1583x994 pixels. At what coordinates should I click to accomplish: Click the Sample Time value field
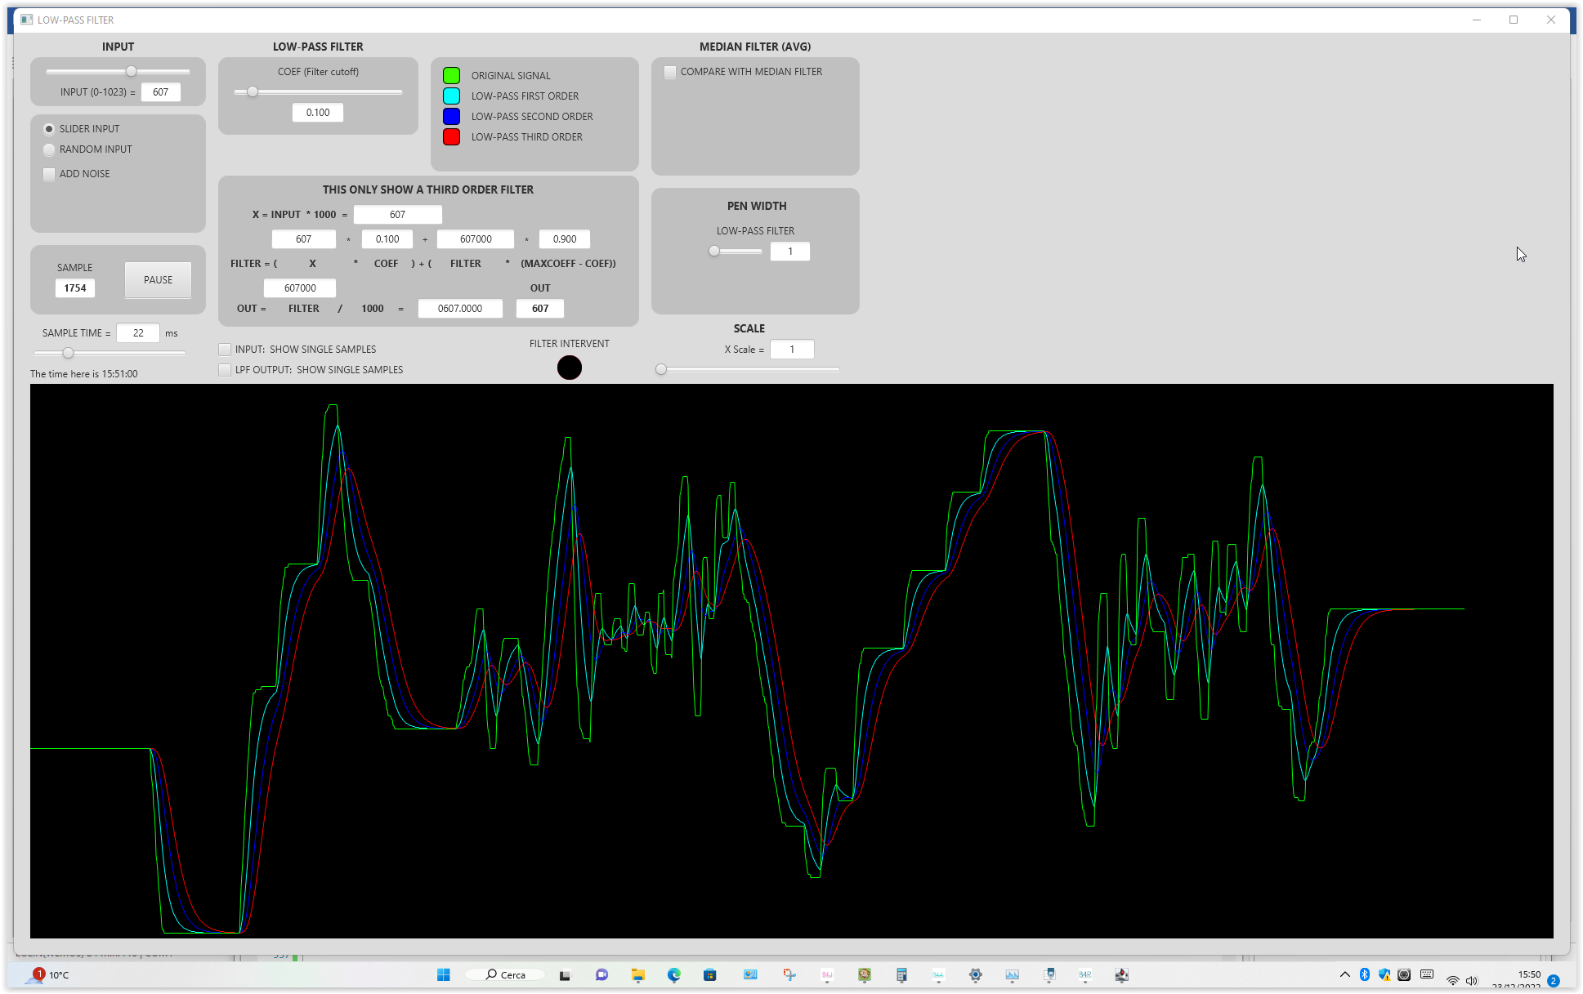click(x=138, y=333)
